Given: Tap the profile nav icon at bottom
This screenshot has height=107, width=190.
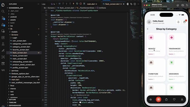Looking at the screenshot, I should (182, 99).
